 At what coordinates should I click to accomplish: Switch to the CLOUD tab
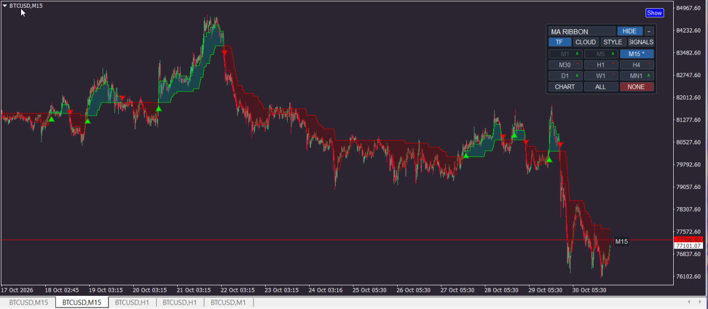[585, 42]
